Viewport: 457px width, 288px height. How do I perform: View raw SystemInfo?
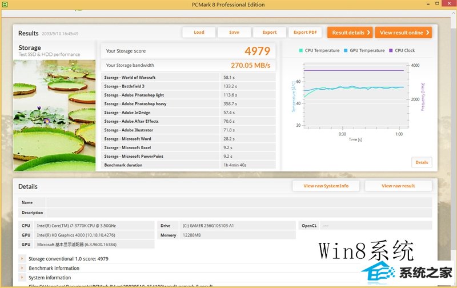pos(326,186)
